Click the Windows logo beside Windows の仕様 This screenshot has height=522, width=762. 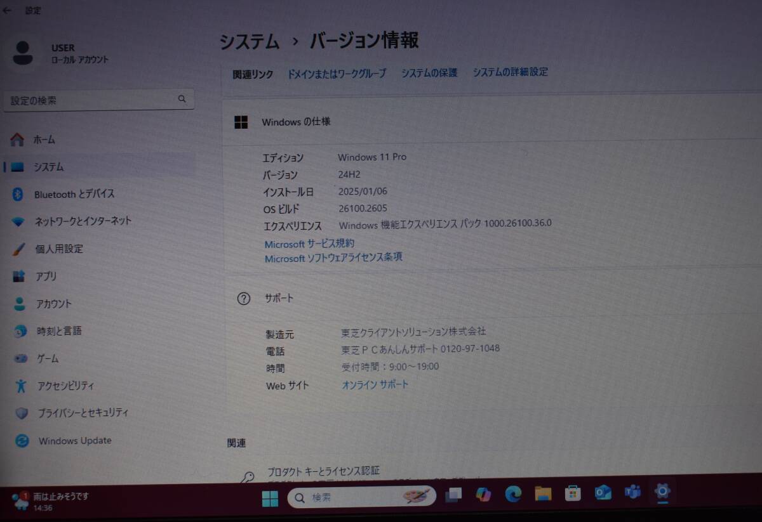tap(241, 122)
